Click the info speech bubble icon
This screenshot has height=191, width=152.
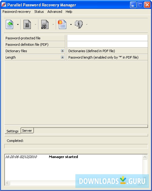pos(79,24)
